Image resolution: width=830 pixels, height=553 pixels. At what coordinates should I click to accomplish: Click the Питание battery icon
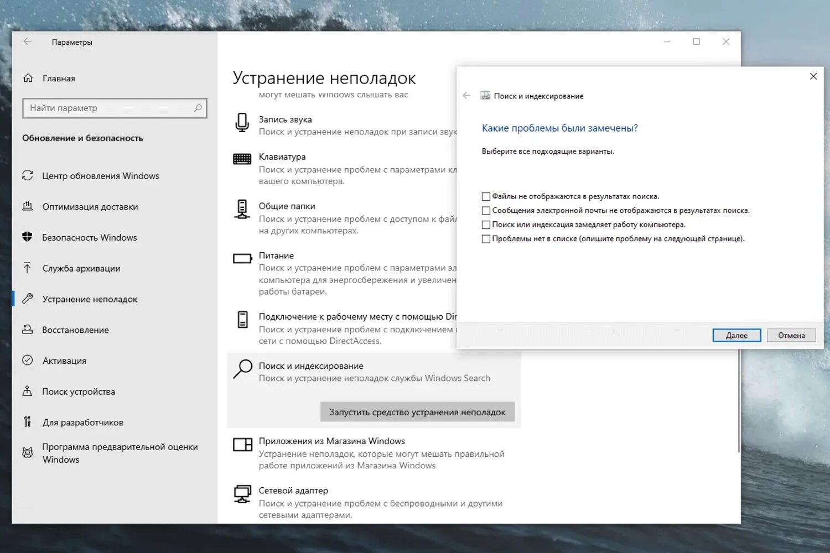pyautogui.click(x=242, y=258)
